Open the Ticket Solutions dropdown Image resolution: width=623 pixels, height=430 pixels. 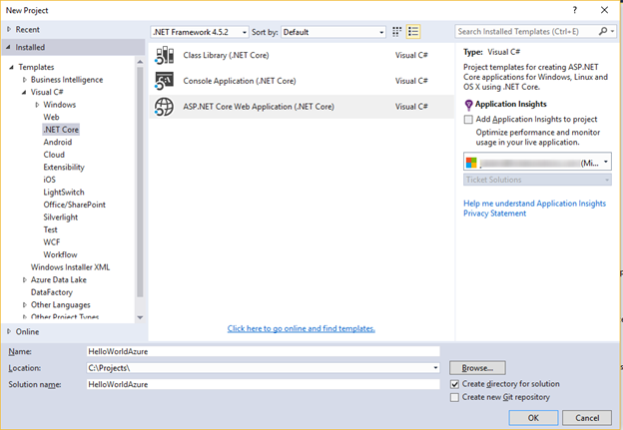(x=537, y=180)
